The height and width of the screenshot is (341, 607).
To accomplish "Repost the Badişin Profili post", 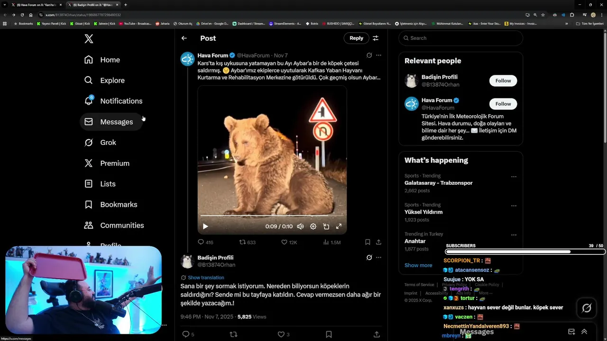I will (x=233, y=334).
